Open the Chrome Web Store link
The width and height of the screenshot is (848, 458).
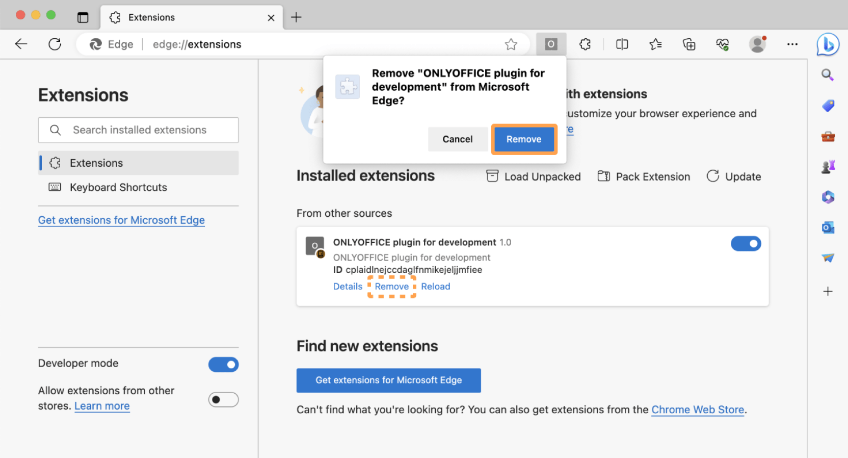pos(698,410)
